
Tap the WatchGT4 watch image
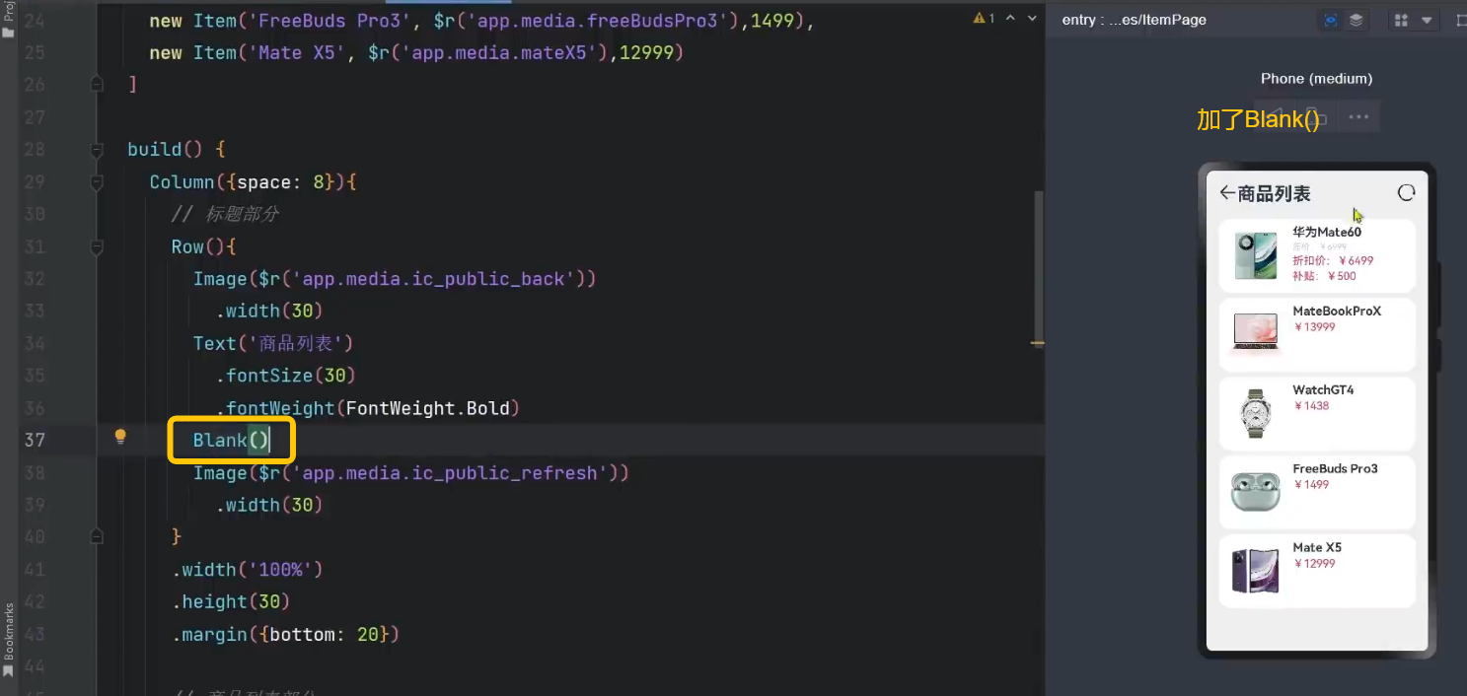click(1256, 413)
